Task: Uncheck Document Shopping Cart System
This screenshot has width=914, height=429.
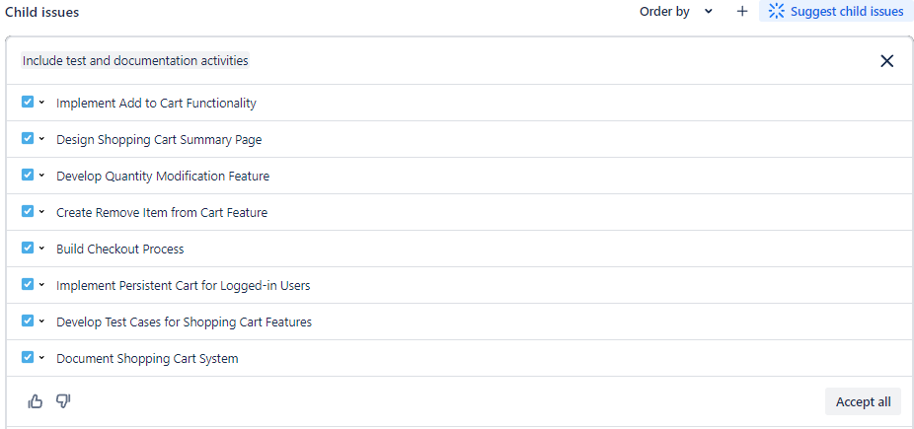Action: tap(28, 357)
